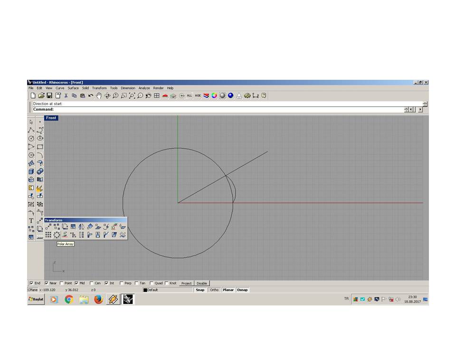Select the Rectangle tool in the left toolbar
Screen dimensions: 456x342
coord(40,147)
